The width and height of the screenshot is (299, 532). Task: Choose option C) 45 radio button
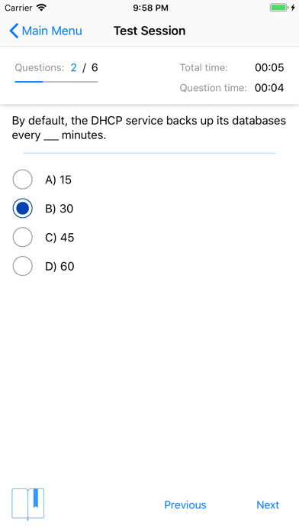click(x=22, y=237)
